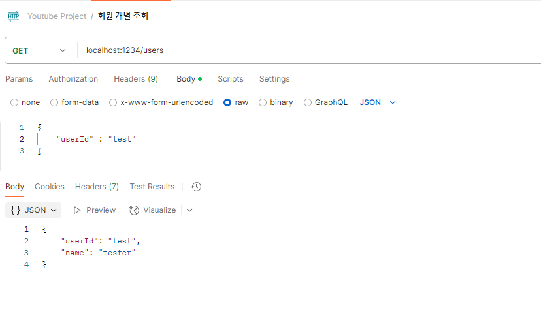Switch to the Test Results tab
541x312 pixels.
point(152,187)
